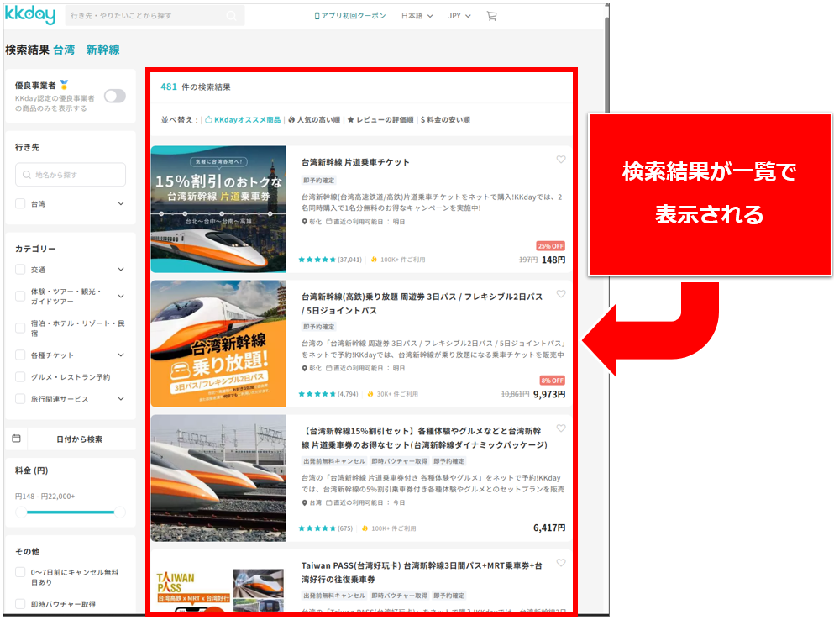Click the 481 件の検索結果 count
The width and height of the screenshot is (834, 620).
(x=195, y=87)
